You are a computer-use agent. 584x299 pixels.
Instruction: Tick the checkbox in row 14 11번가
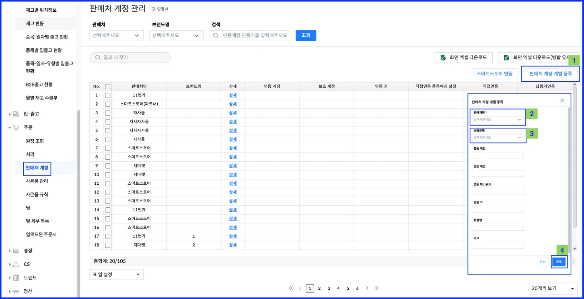coord(108,210)
